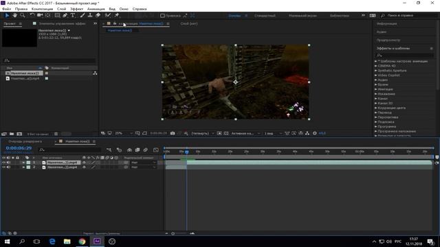This screenshot has height=247, width=440.
Task: Select the Brush tool
Action: [x=82, y=15]
